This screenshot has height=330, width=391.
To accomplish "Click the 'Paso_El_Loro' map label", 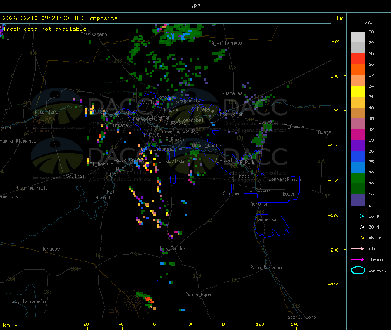I will pos(300,317).
